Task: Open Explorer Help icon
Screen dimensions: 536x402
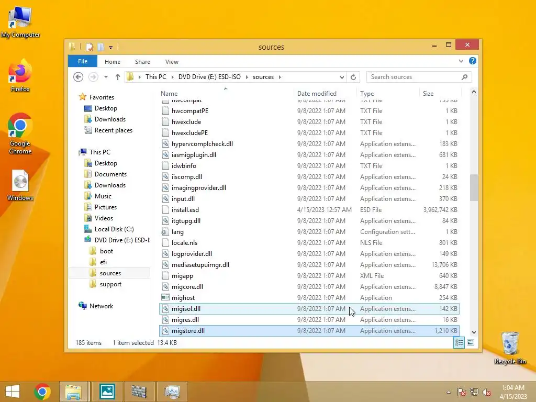Action: [473, 61]
